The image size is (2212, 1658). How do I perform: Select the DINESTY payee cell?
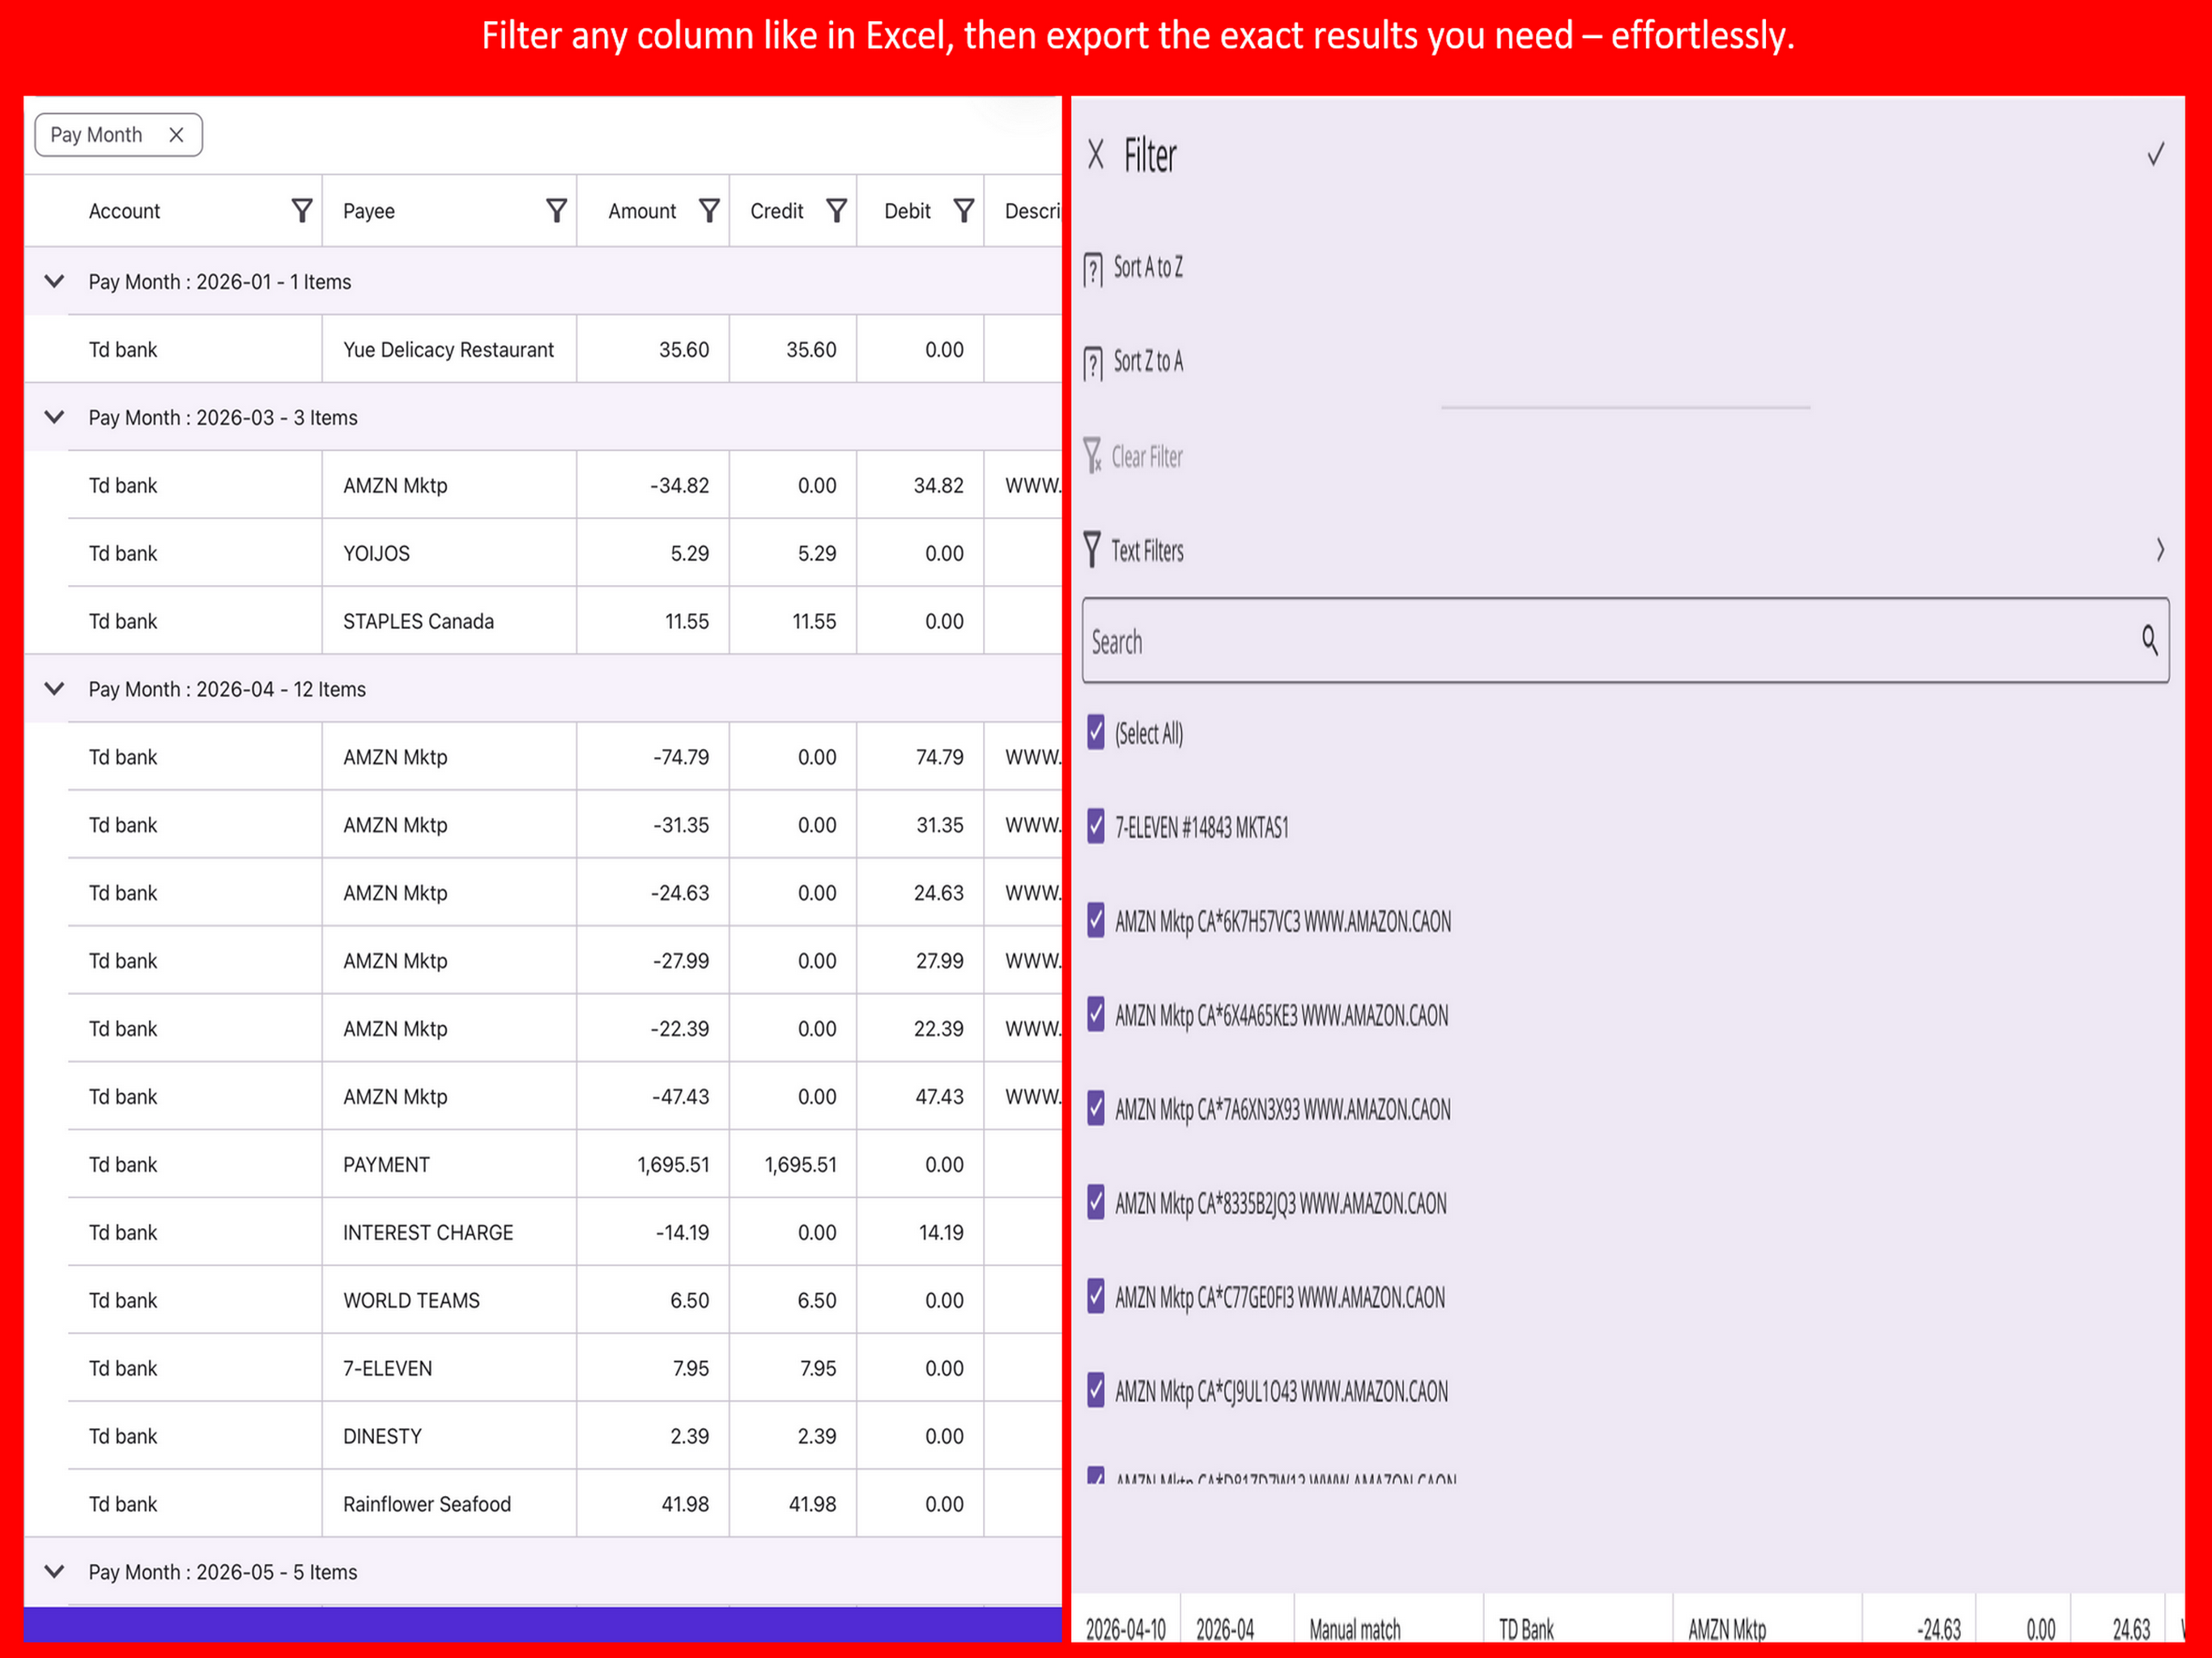(449, 1436)
